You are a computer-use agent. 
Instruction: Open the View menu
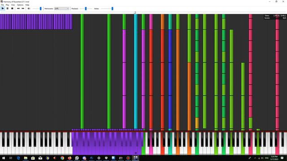pos(13,5)
